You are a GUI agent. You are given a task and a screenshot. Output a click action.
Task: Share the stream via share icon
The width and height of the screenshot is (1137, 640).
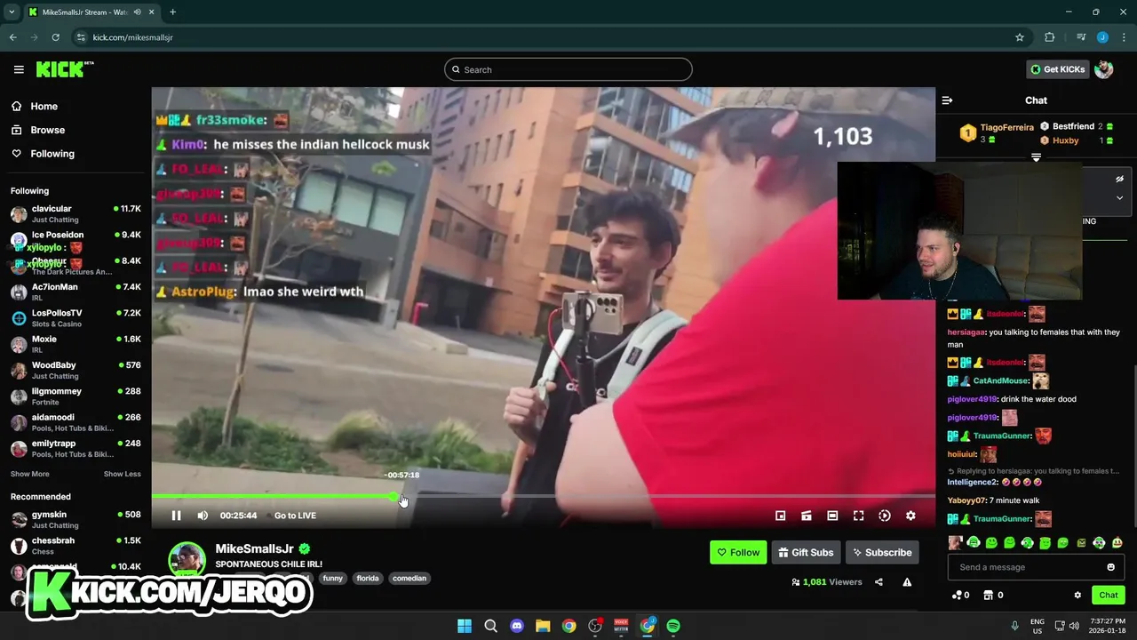(x=879, y=582)
